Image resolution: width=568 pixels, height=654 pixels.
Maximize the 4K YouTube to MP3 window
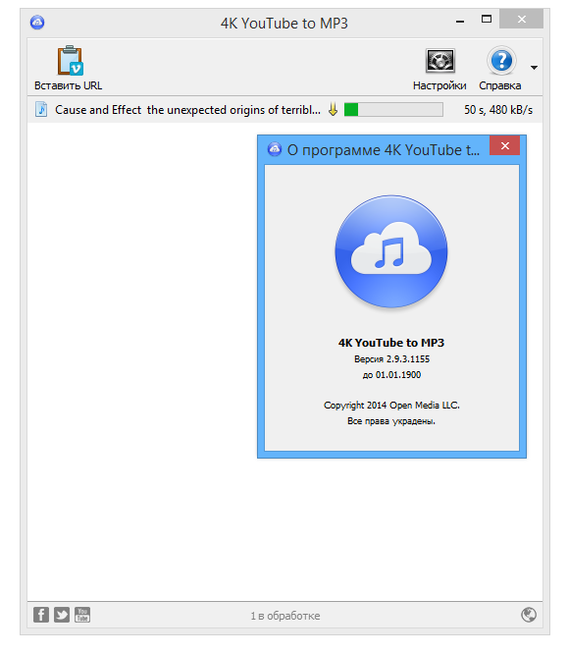click(x=487, y=20)
